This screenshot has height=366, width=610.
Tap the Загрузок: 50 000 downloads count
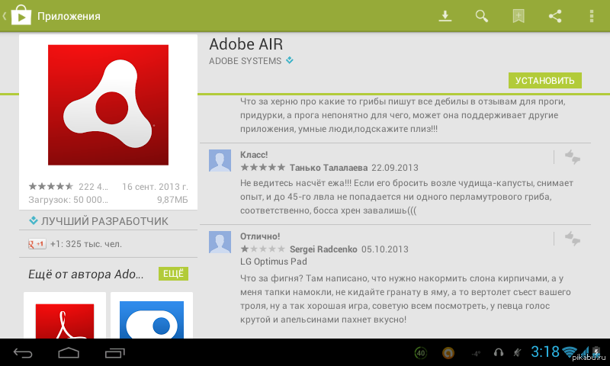coord(68,200)
